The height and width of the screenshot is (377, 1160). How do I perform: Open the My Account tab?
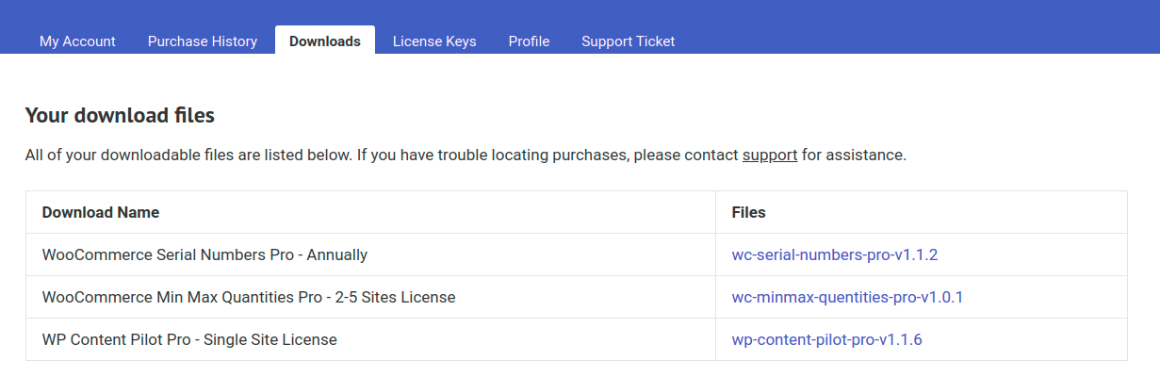click(77, 41)
